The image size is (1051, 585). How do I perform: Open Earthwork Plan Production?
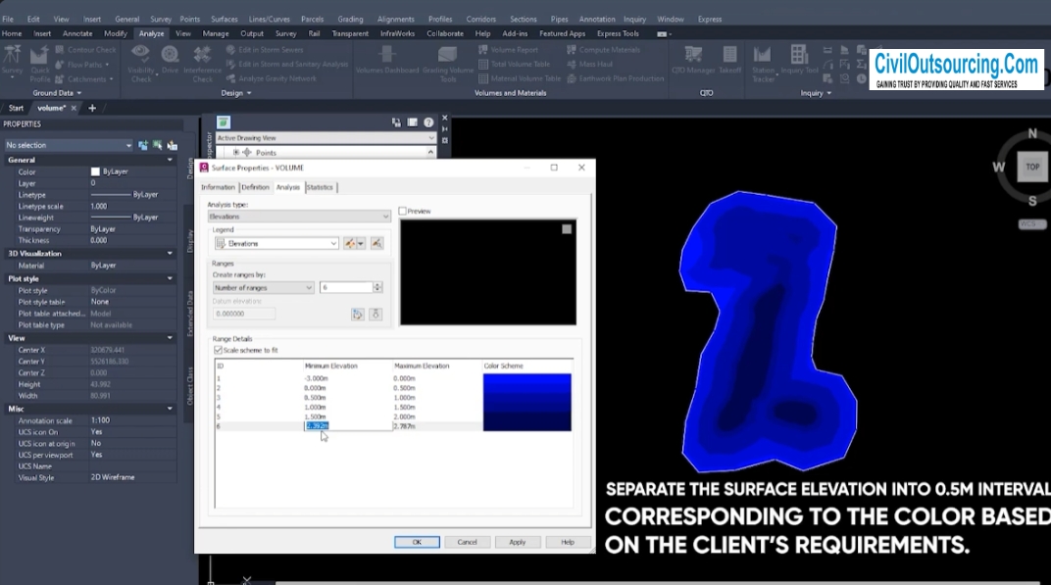click(616, 78)
